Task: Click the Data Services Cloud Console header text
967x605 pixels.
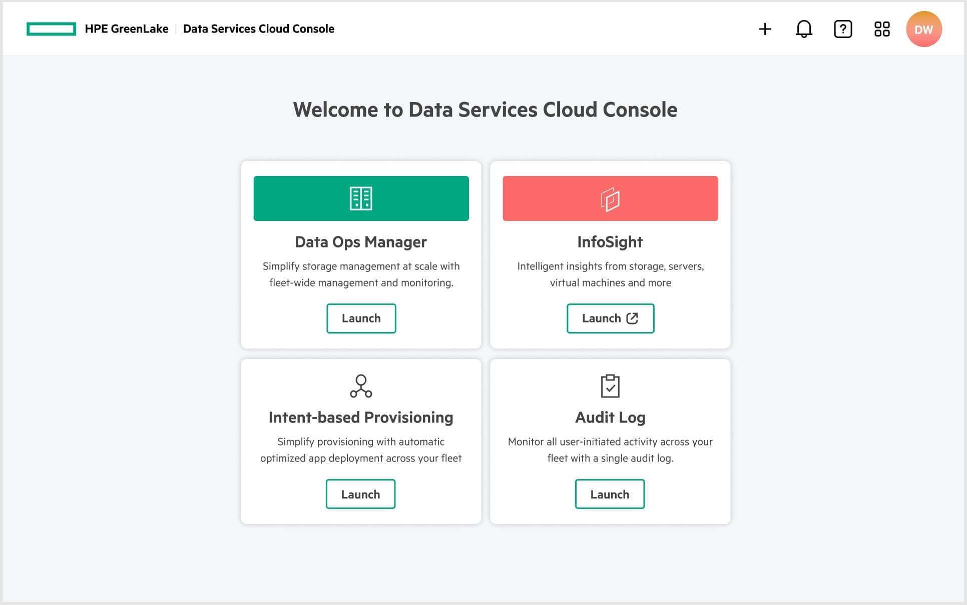Action: pos(258,28)
